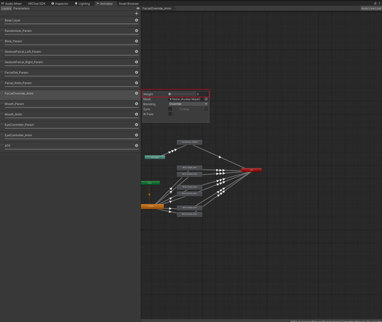Image resolution: width=382 pixels, height=322 pixels.
Task: Click the Auto Live Link button
Action: pos(371,8)
